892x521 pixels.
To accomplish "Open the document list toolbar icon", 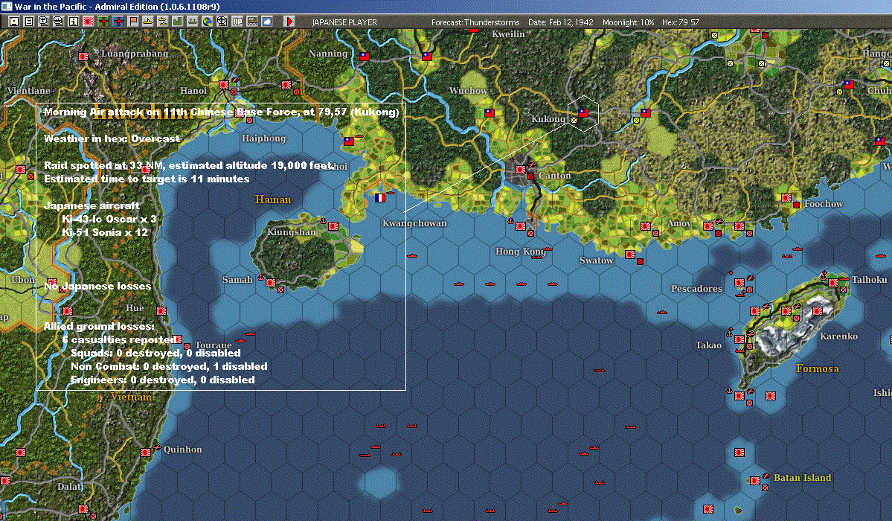I will point(29,22).
